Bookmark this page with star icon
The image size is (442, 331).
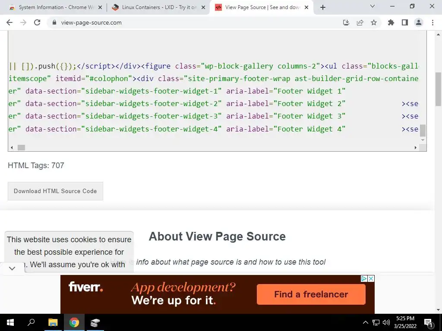click(x=374, y=22)
